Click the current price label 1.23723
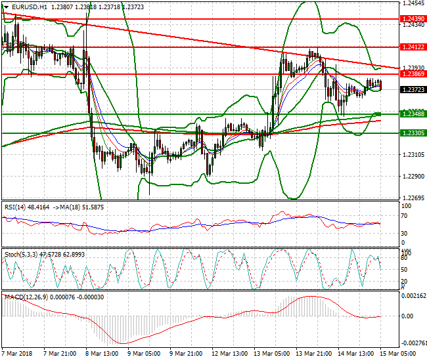Viewport: 427px width, 361px height. point(413,89)
